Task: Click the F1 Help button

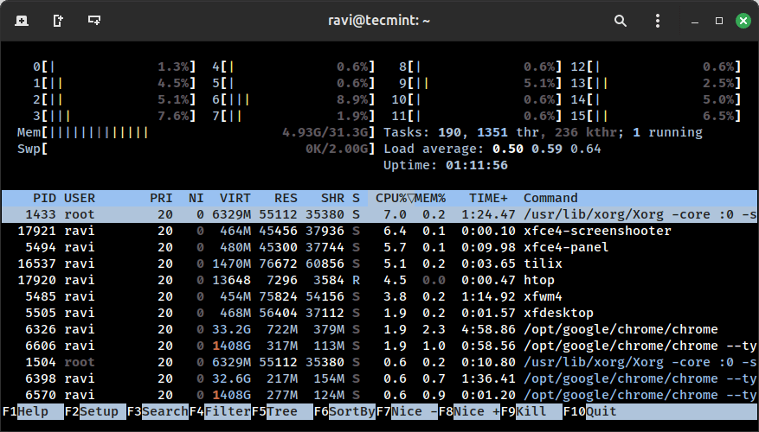Action: (x=32, y=411)
